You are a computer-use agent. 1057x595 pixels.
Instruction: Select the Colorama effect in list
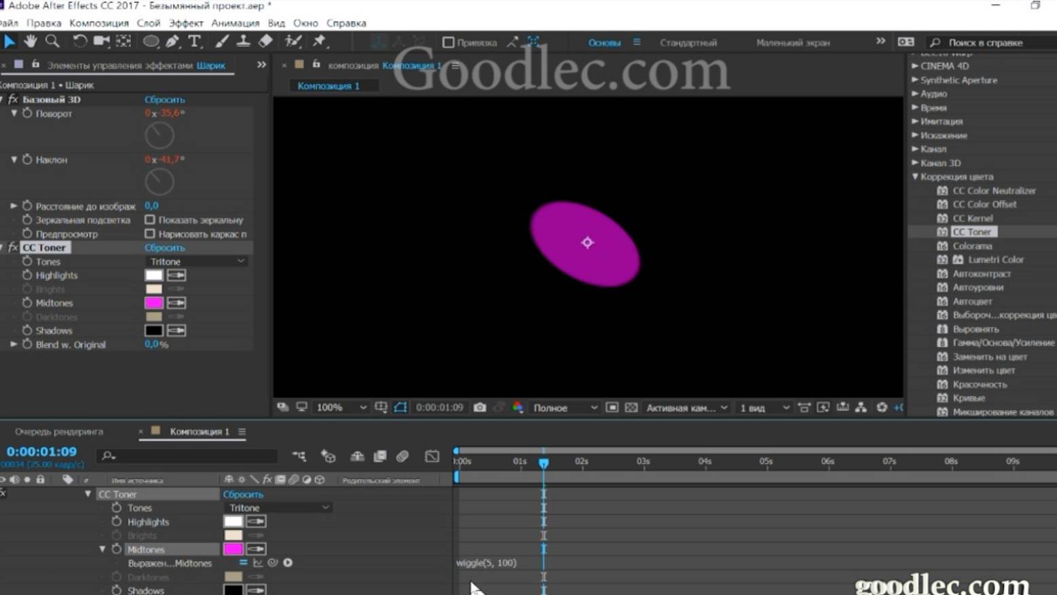(x=972, y=246)
